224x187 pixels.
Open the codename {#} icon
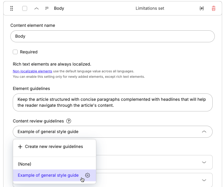click(x=202, y=8)
